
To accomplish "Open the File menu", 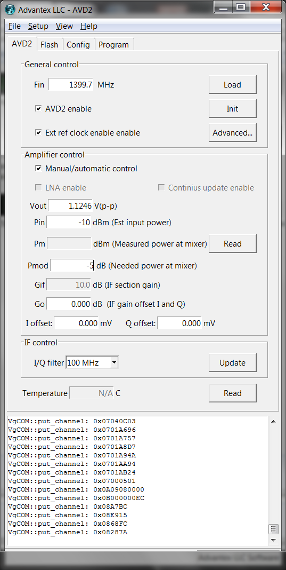I will (14, 26).
